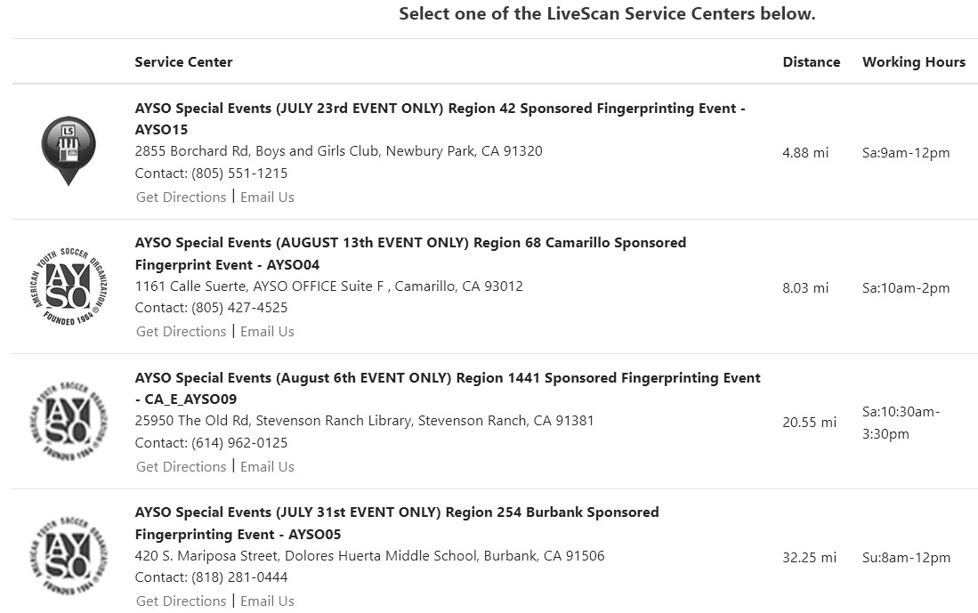This screenshot has height=613, width=978.
Task: Click AYSO logo for Stevenson Ranch event
Action: click(x=69, y=422)
